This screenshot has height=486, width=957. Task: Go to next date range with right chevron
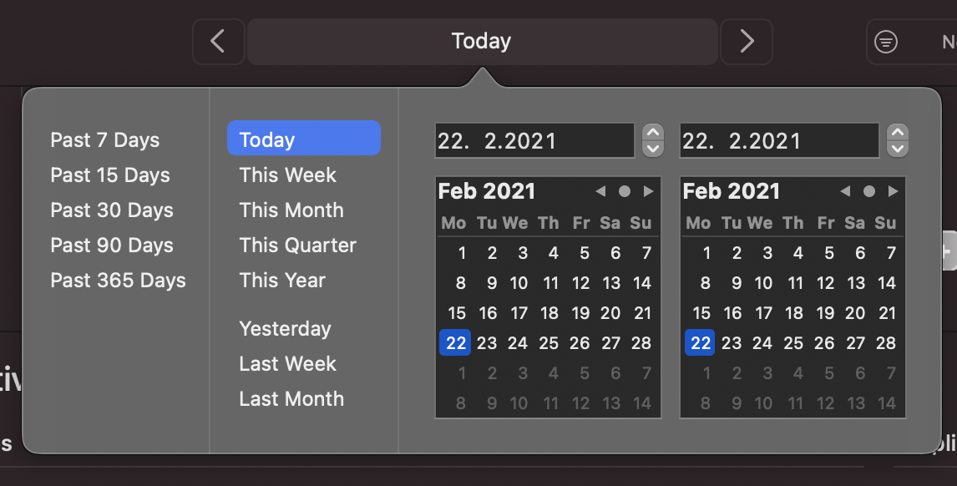point(747,41)
